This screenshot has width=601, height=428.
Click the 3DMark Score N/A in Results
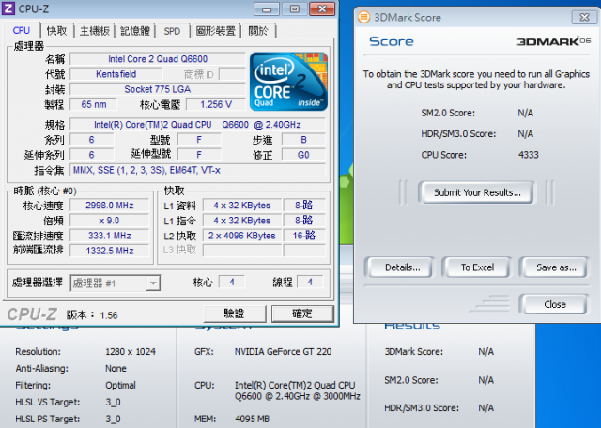tap(485, 351)
